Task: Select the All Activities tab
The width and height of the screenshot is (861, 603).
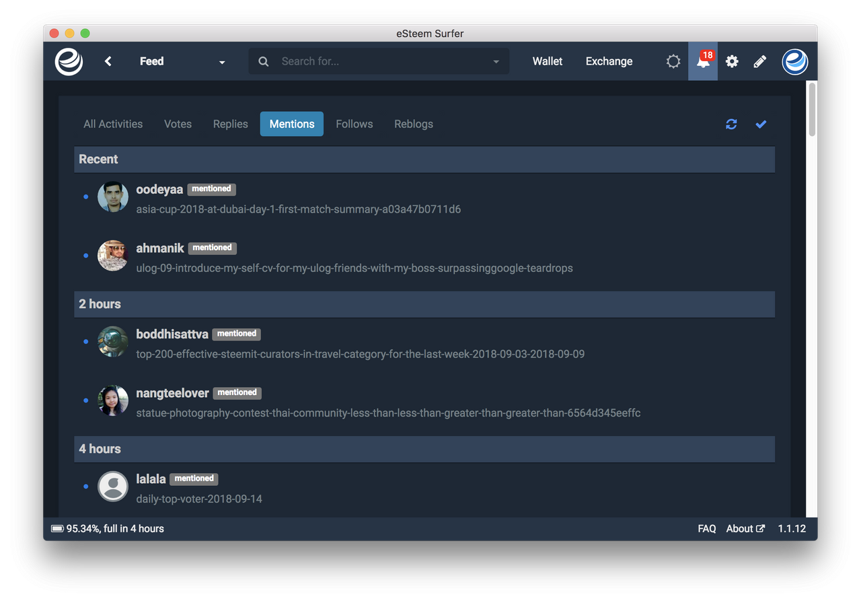Action: point(113,124)
